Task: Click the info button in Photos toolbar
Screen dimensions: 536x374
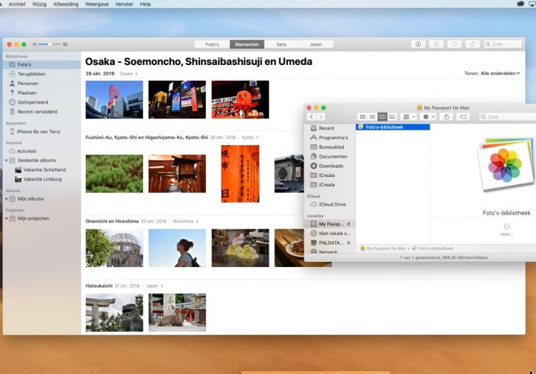Action: [x=419, y=44]
